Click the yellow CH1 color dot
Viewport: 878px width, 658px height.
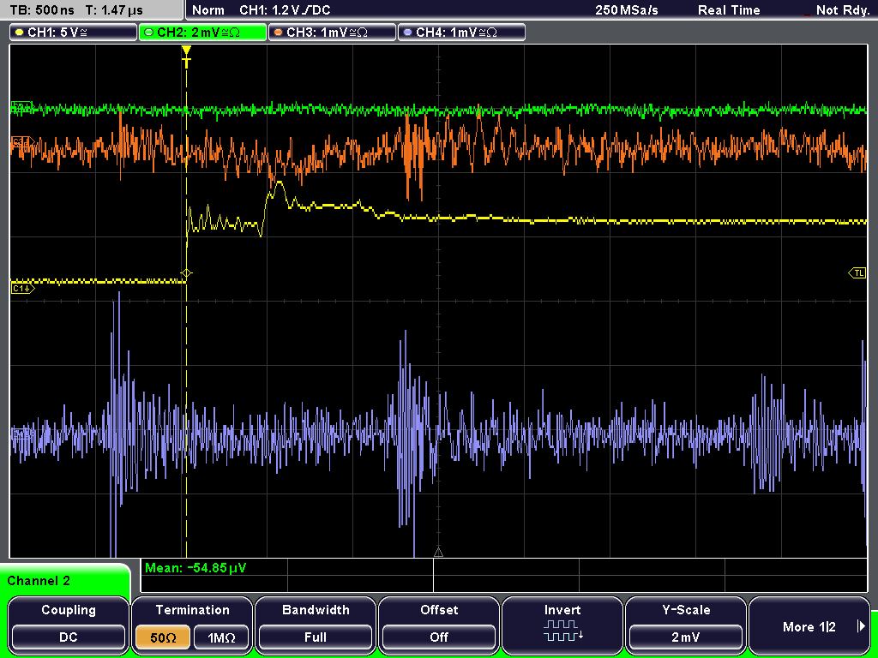coord(21,33)
